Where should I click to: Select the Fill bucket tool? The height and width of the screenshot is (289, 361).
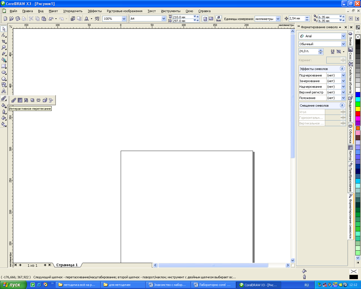(4, 118)
